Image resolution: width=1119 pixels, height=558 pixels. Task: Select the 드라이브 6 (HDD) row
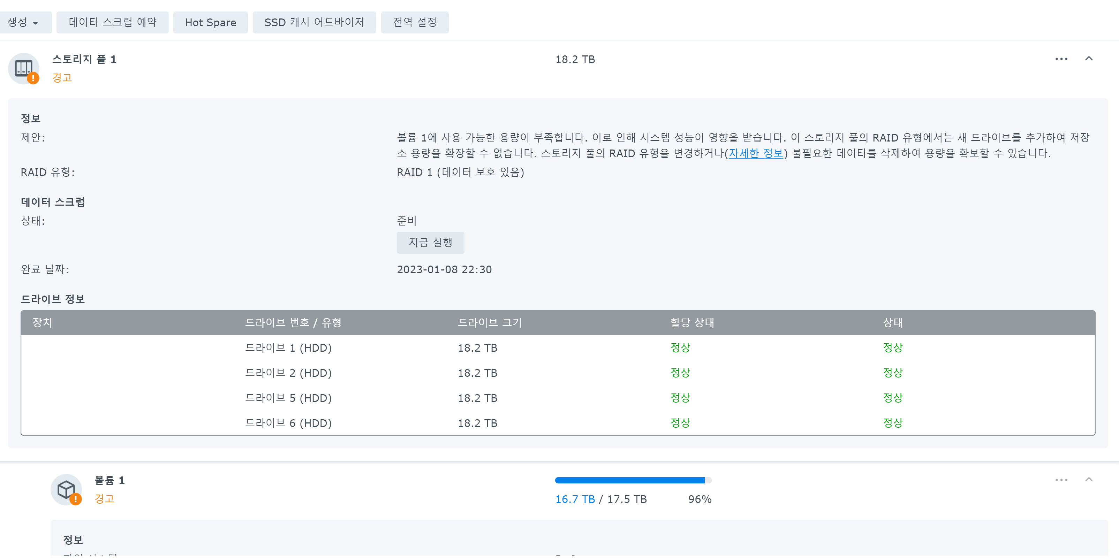(558, 423)
